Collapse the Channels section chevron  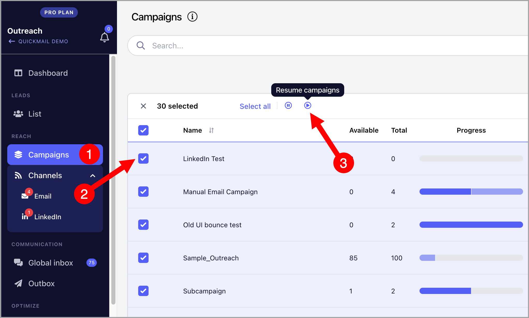tap(93, 176)
